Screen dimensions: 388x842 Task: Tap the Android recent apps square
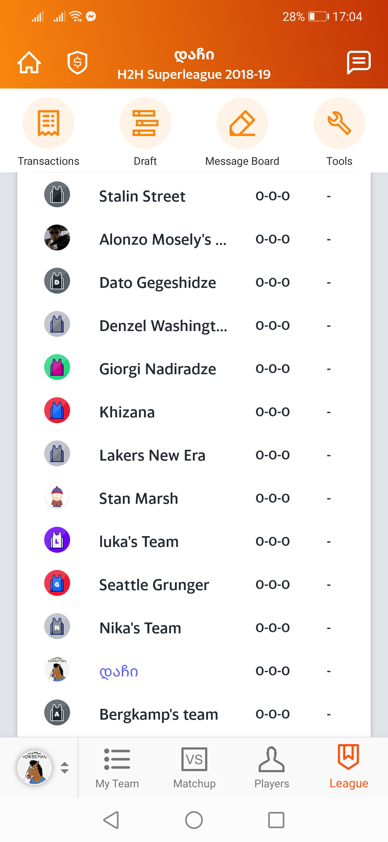coord(276,820)
